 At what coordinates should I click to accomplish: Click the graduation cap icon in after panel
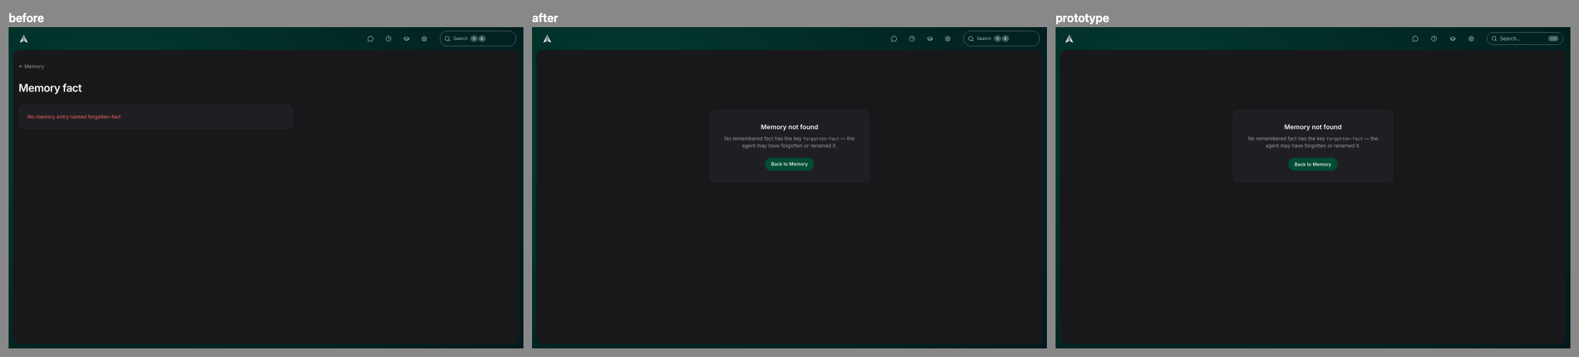[x=930, y=39]
